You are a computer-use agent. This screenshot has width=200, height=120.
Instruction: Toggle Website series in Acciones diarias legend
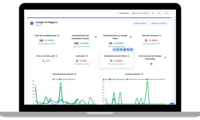pos(113,79)
